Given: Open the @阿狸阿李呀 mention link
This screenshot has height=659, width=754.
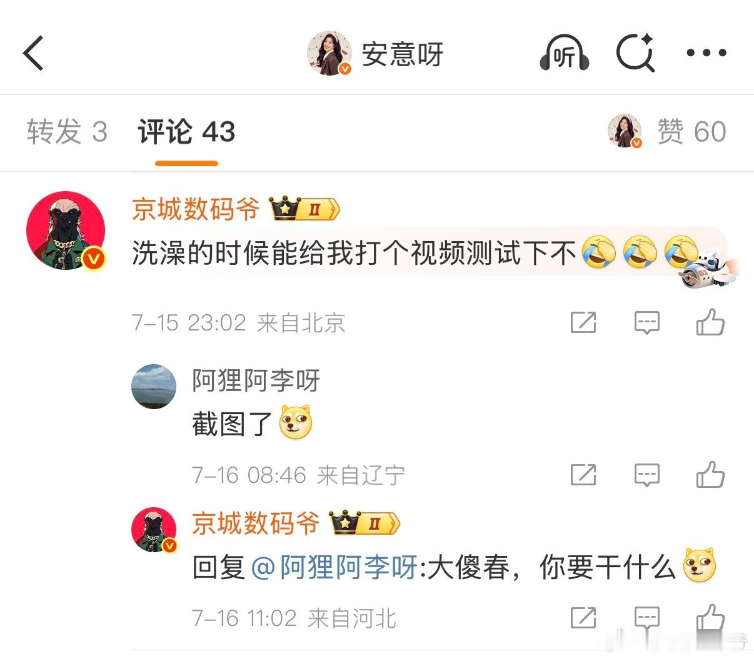Looking at the screenshot, I should point(334,568).
